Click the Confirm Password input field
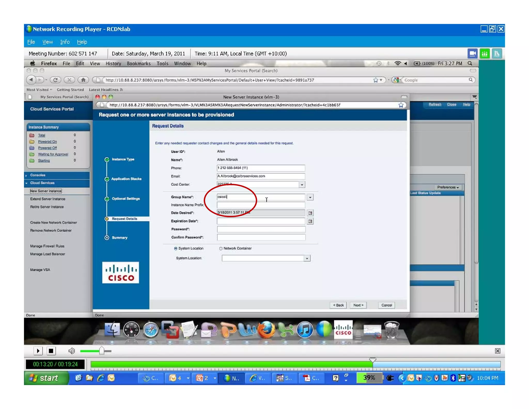Image resolution: width=529 pixels, height=409 pixels. coord(261,237)
